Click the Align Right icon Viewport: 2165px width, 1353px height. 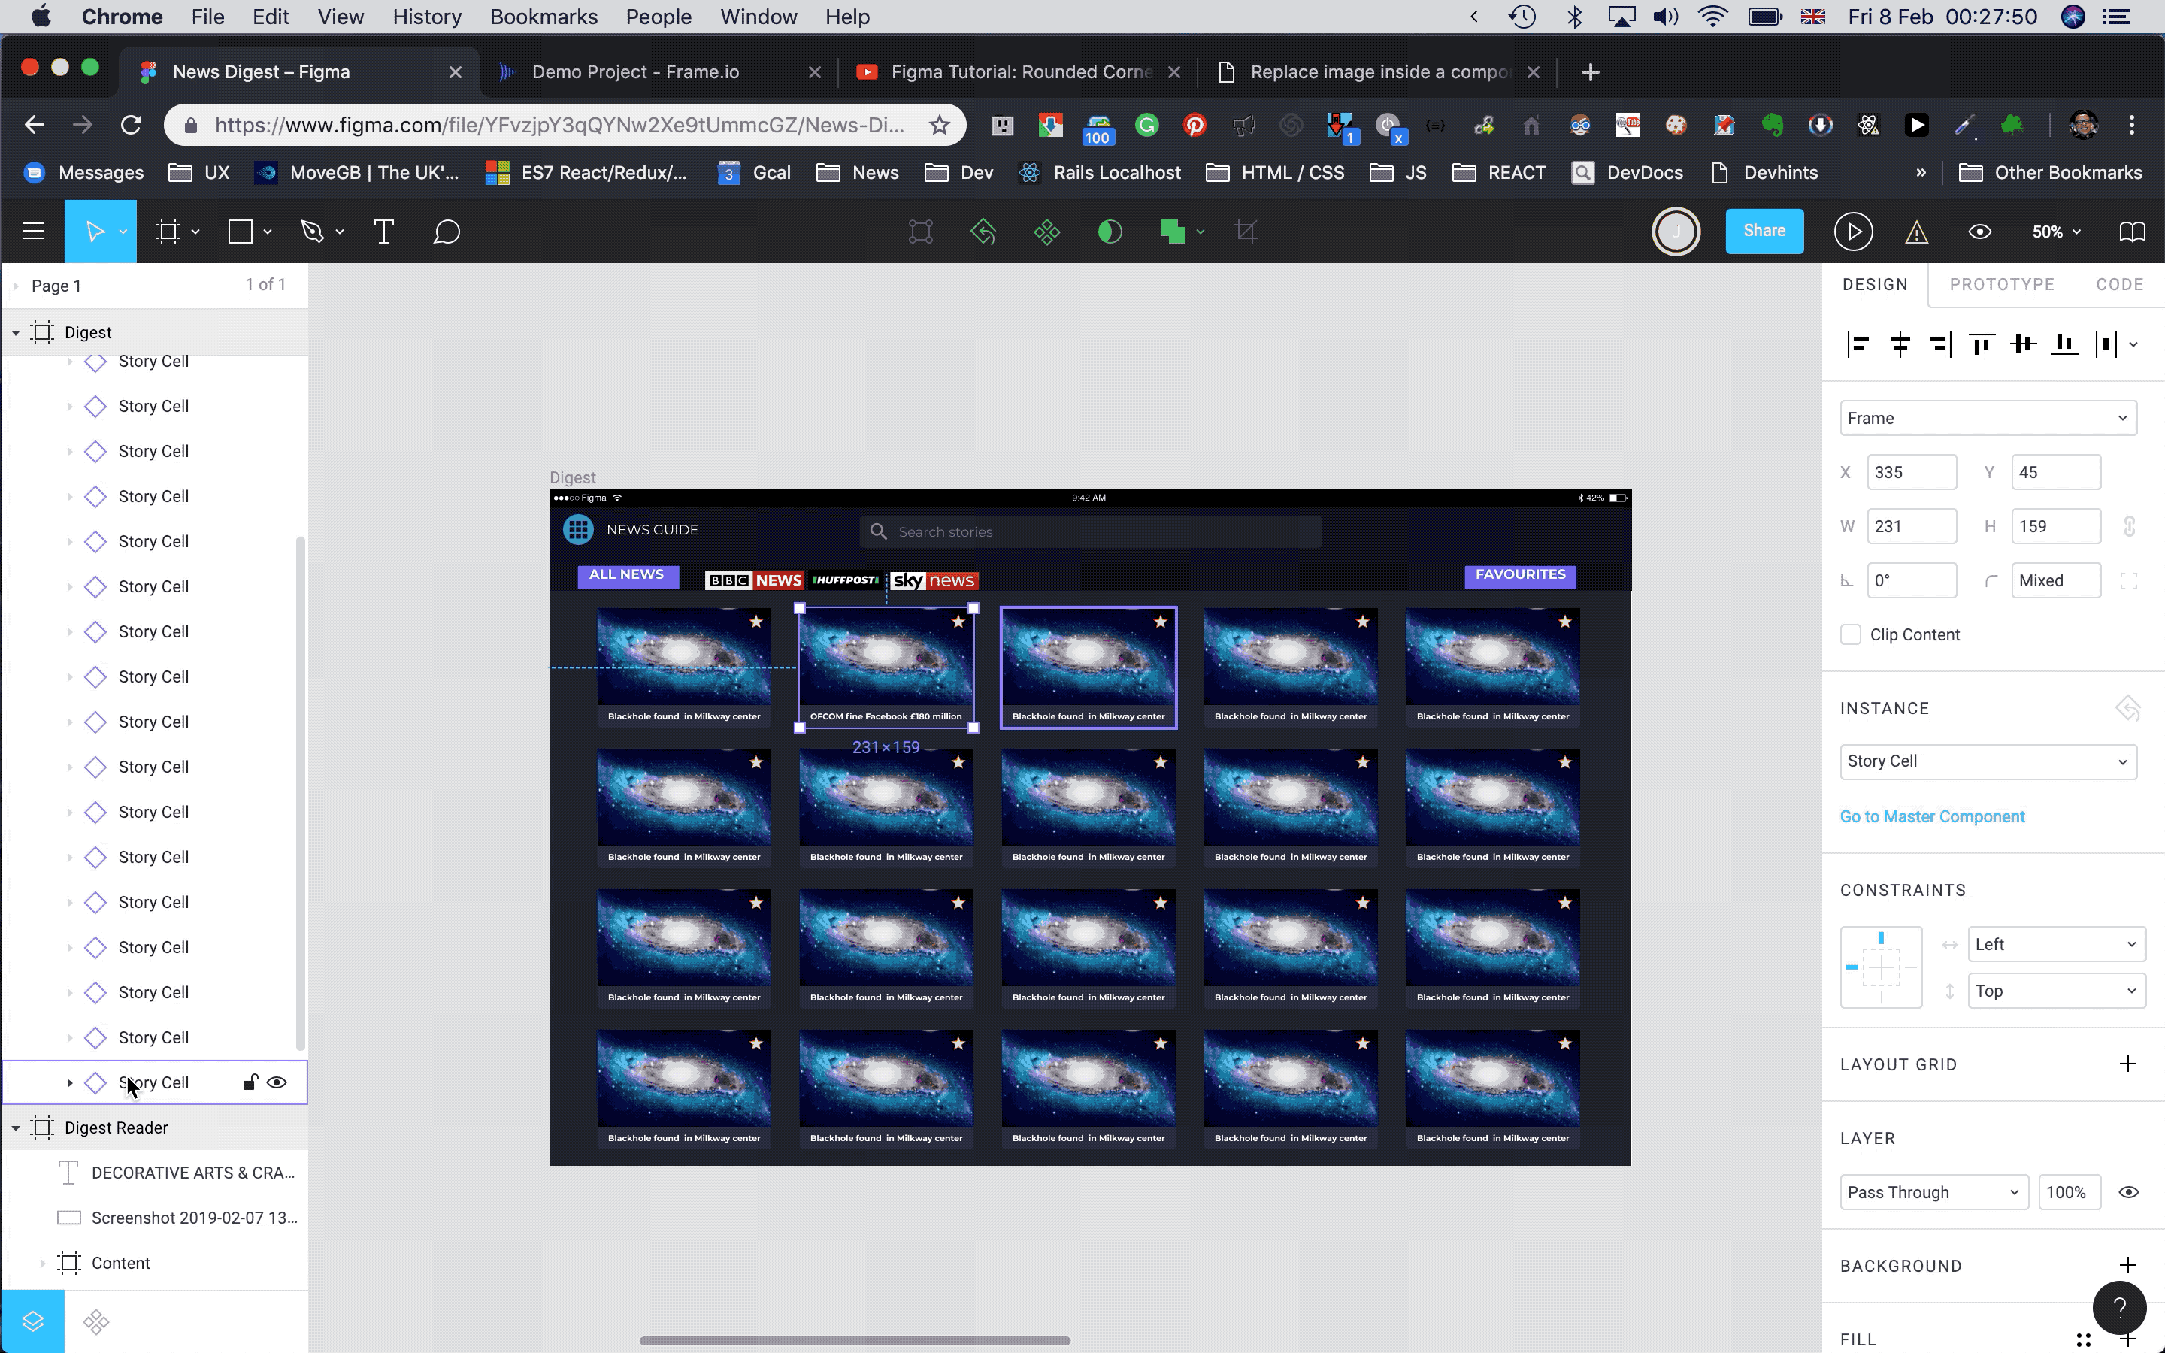coord(1940,344)
